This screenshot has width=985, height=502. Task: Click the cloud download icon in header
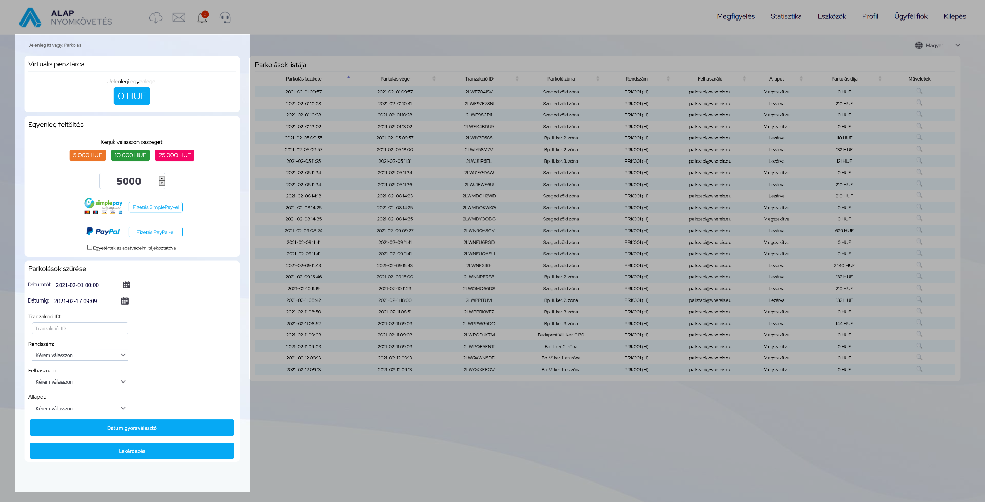155,18
